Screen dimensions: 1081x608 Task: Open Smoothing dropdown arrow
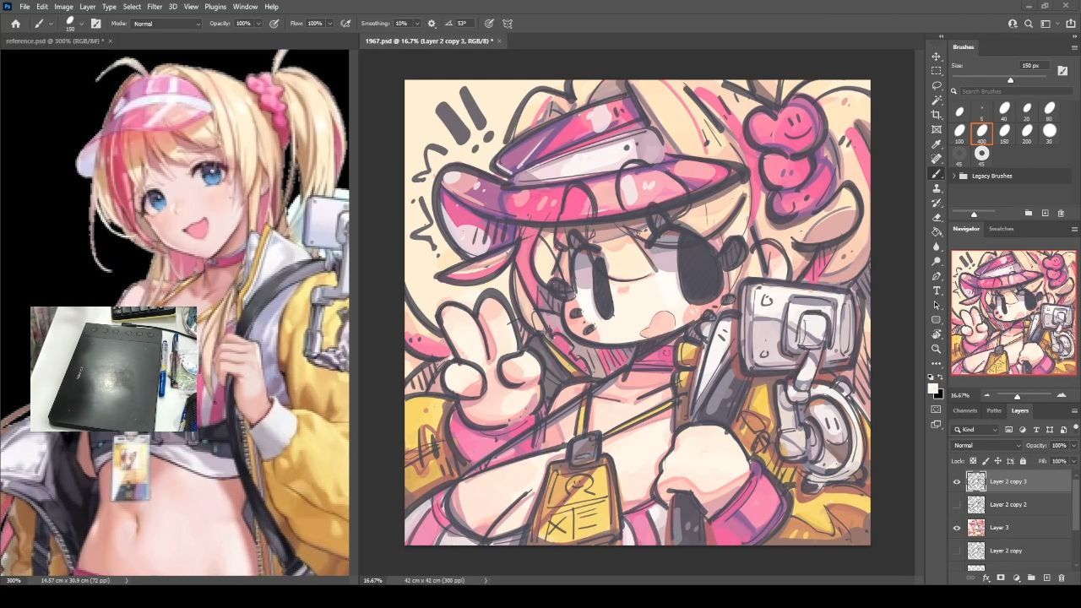pos(417,24)
